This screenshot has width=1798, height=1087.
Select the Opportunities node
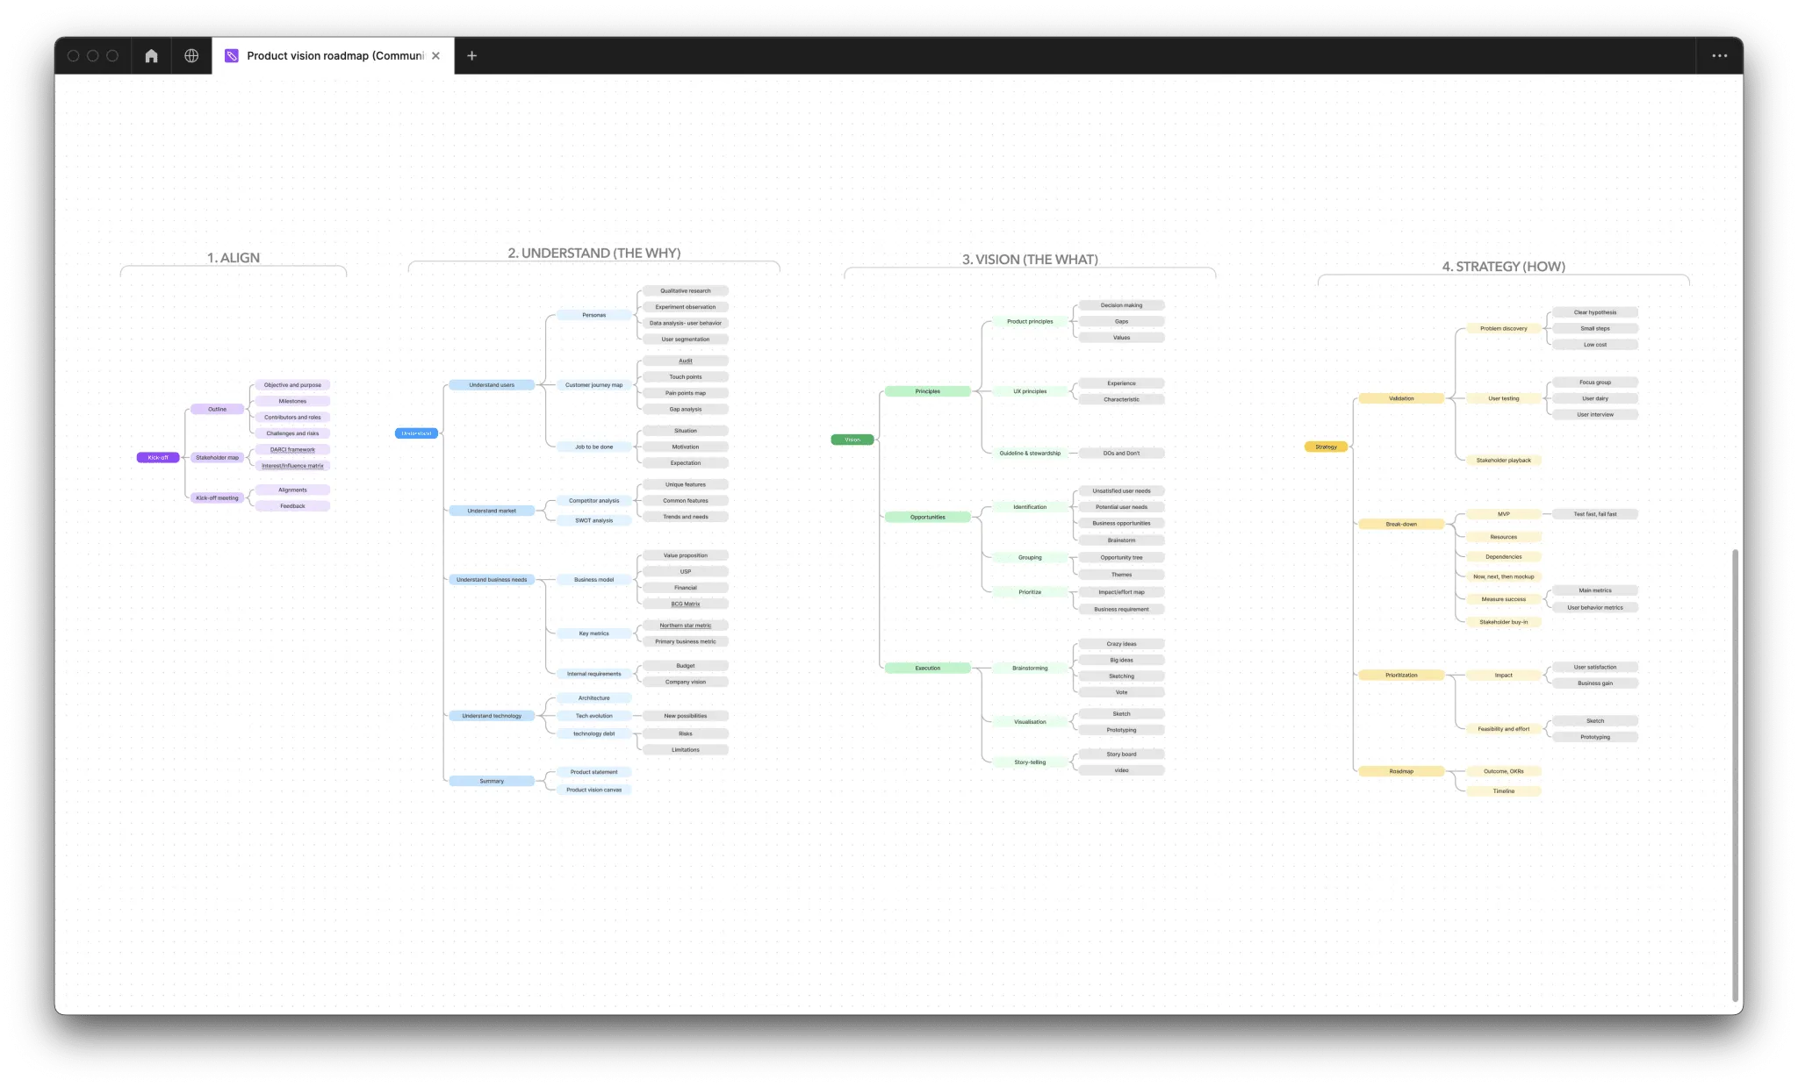coord(928,518)
